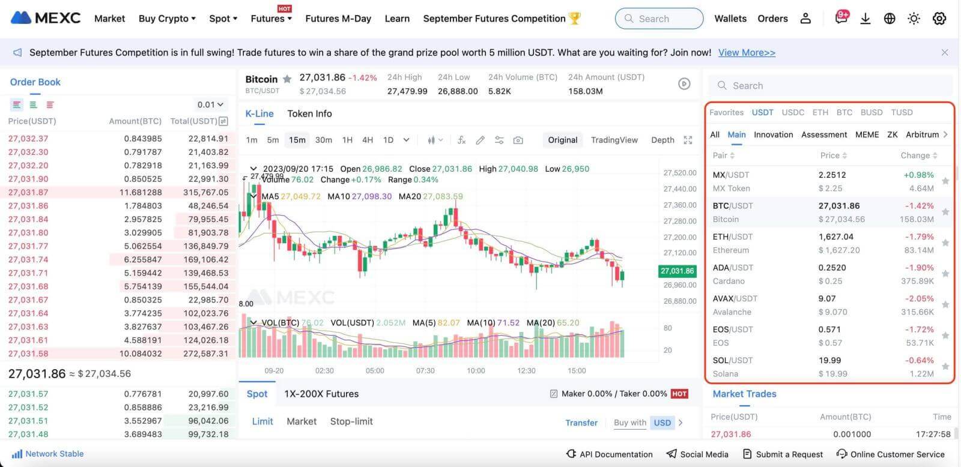Open Online Customer Service

pos(891,454)
